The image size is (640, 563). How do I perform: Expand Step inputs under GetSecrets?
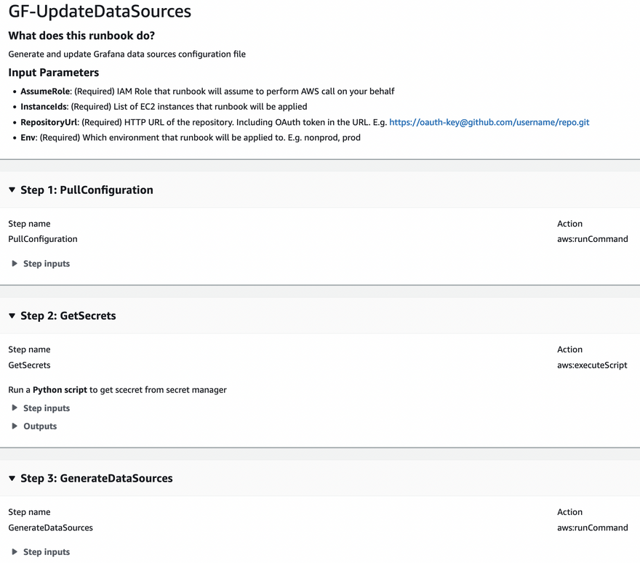(x=46, y=408)
